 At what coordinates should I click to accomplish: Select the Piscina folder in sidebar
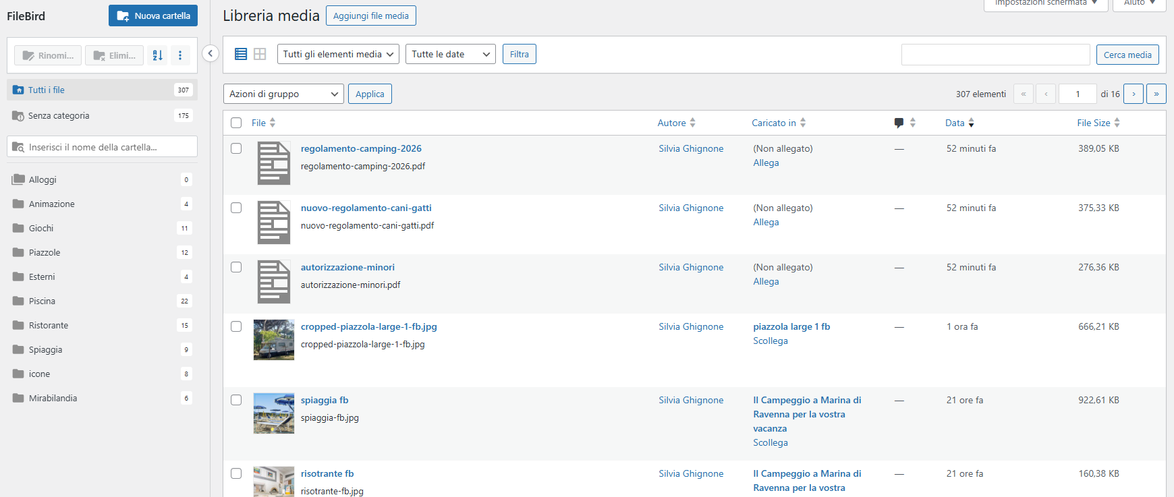pyautogui.click(x=42, y=301)
